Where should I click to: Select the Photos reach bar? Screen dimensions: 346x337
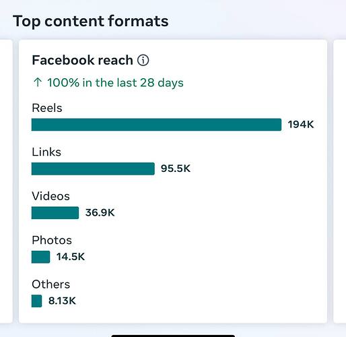click(40, 257)
